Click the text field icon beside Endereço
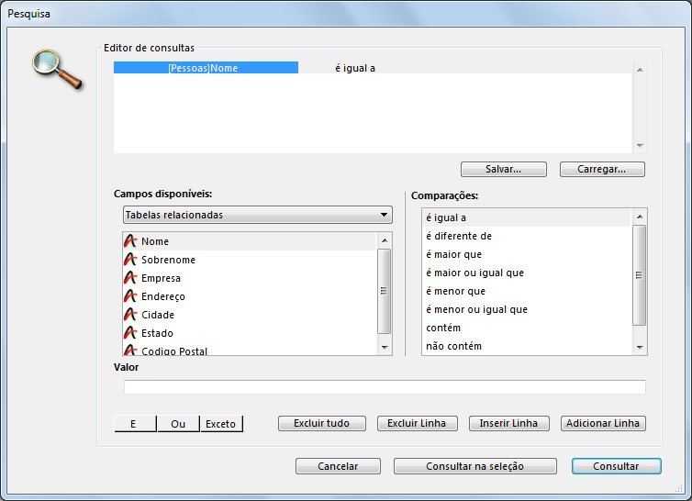The height and width of the screenshot is (501, 692). click(130, 296)
